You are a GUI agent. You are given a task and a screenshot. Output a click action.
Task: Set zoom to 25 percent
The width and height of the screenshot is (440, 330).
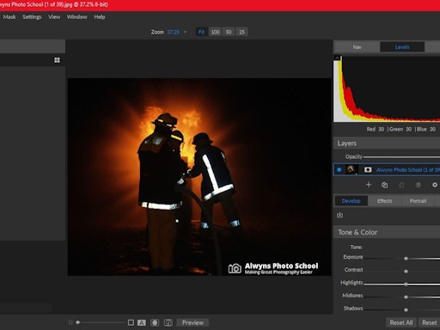coord(241,32)
